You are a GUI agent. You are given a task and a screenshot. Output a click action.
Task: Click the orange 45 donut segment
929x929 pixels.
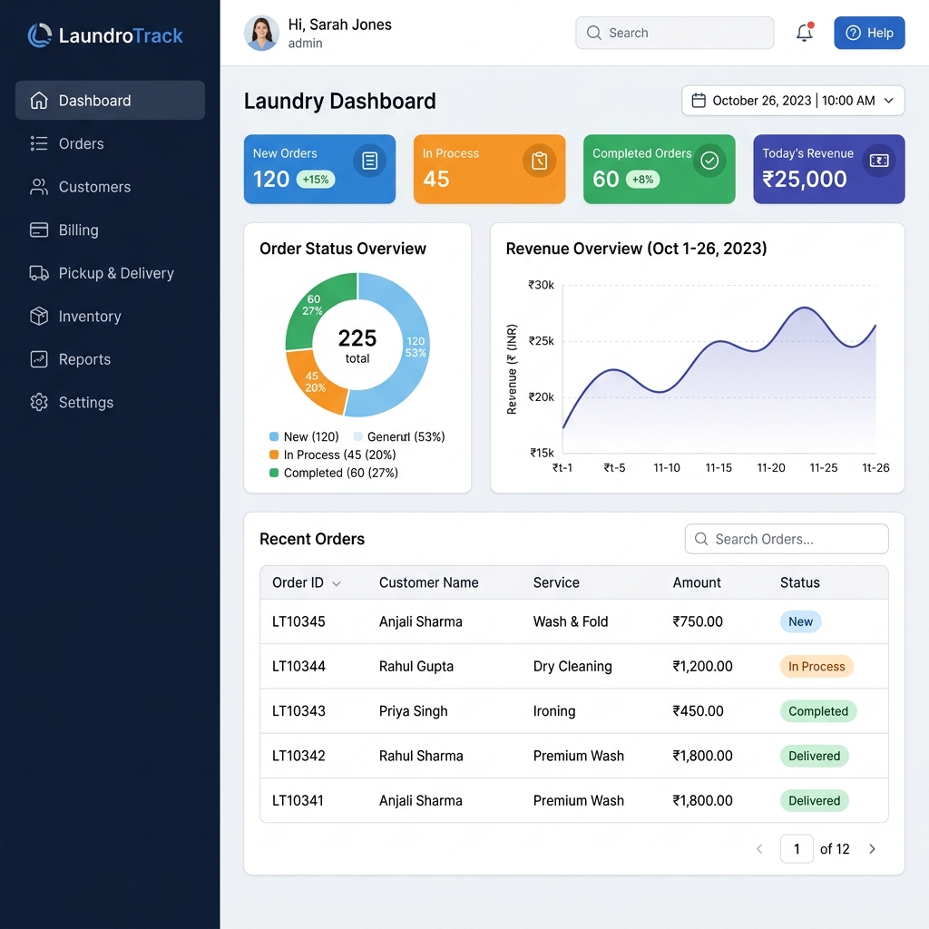(313, 383)
